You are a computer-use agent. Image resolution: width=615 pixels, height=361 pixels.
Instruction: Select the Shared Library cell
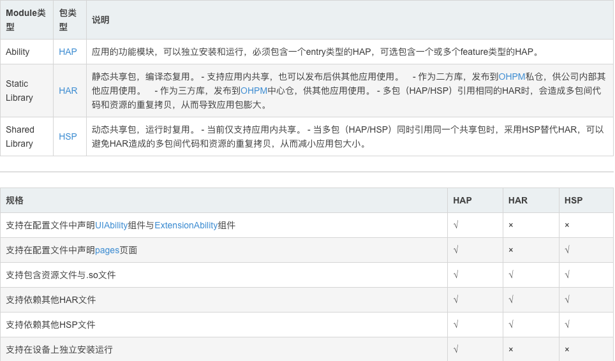(x=20, y=136)
